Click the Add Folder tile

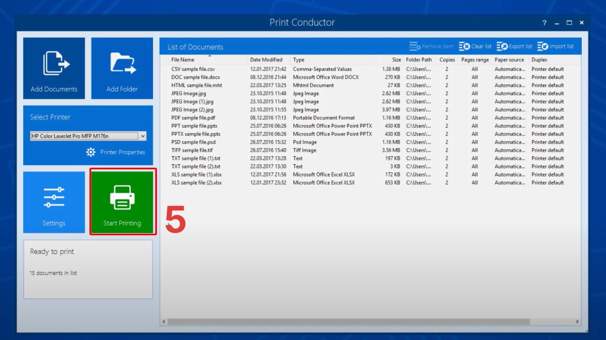[x=122, y=68]
